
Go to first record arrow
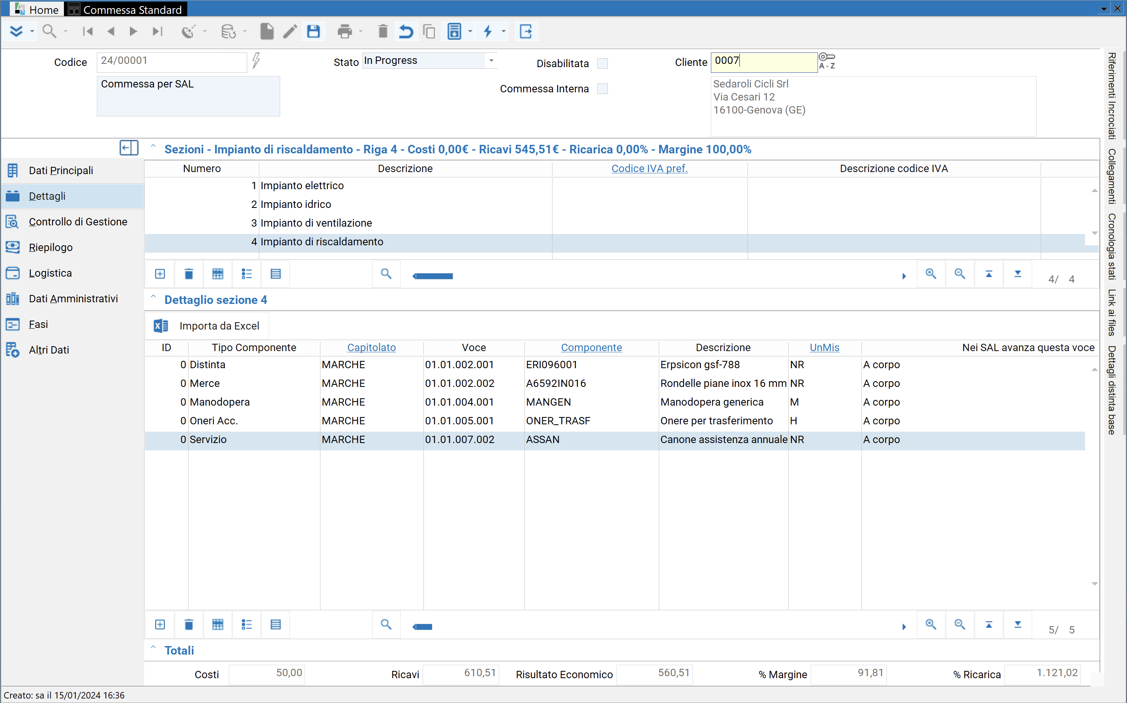click(x=88, y=32)
